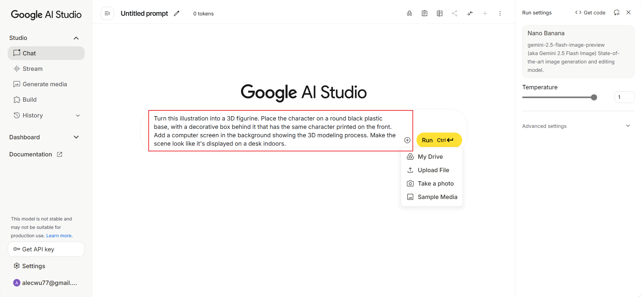
Task: Expand the Dashboard section
Action: [x=76, y=137]
